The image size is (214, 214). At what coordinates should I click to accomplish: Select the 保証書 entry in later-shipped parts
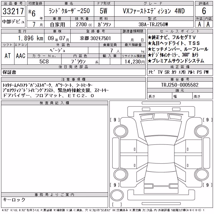pos(9,72)
